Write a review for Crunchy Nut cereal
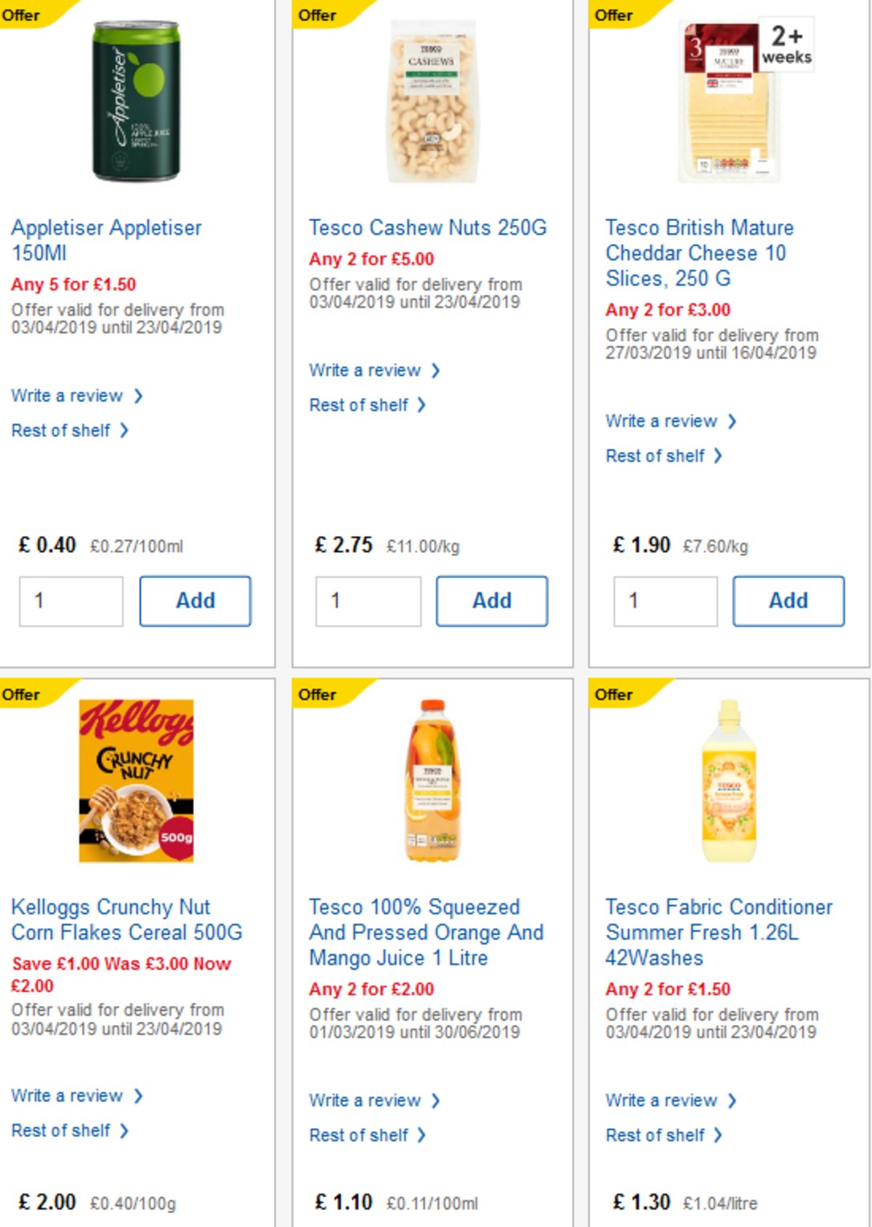Viewport: 872px width, 1227px height. coord(70,1095)
